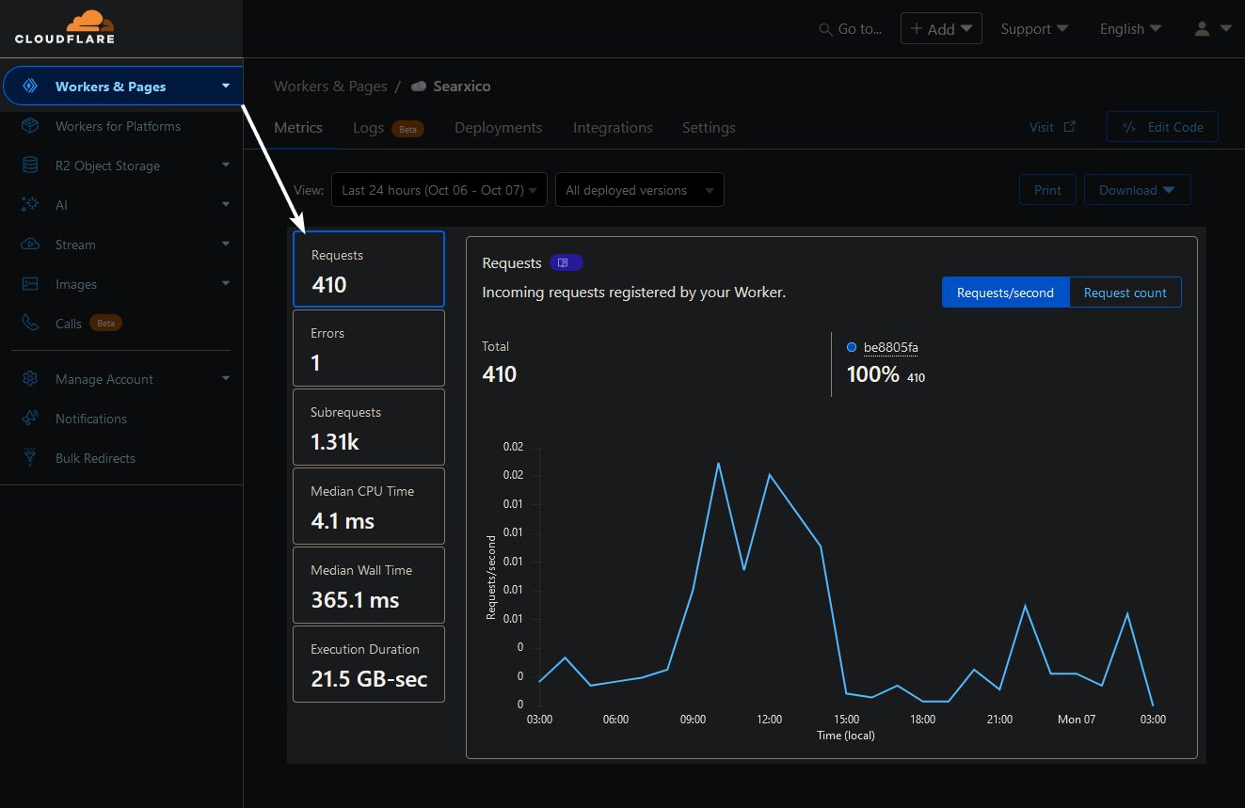Expand the Workers & Pages sidebar section
1245x808 pixels.
(x=226, y=87)
